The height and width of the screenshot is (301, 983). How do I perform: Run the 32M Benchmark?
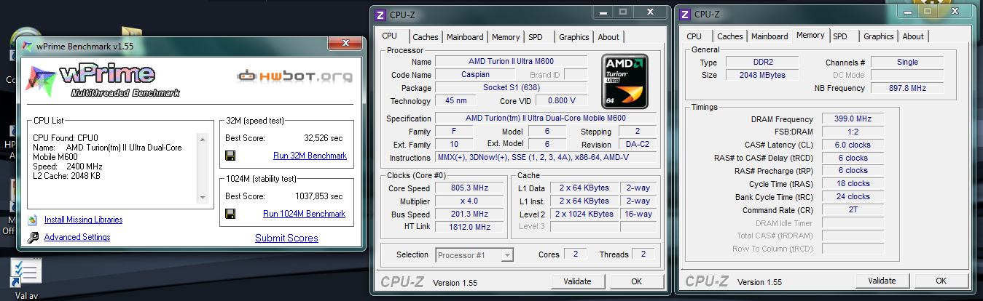click(x=310, y=156)
